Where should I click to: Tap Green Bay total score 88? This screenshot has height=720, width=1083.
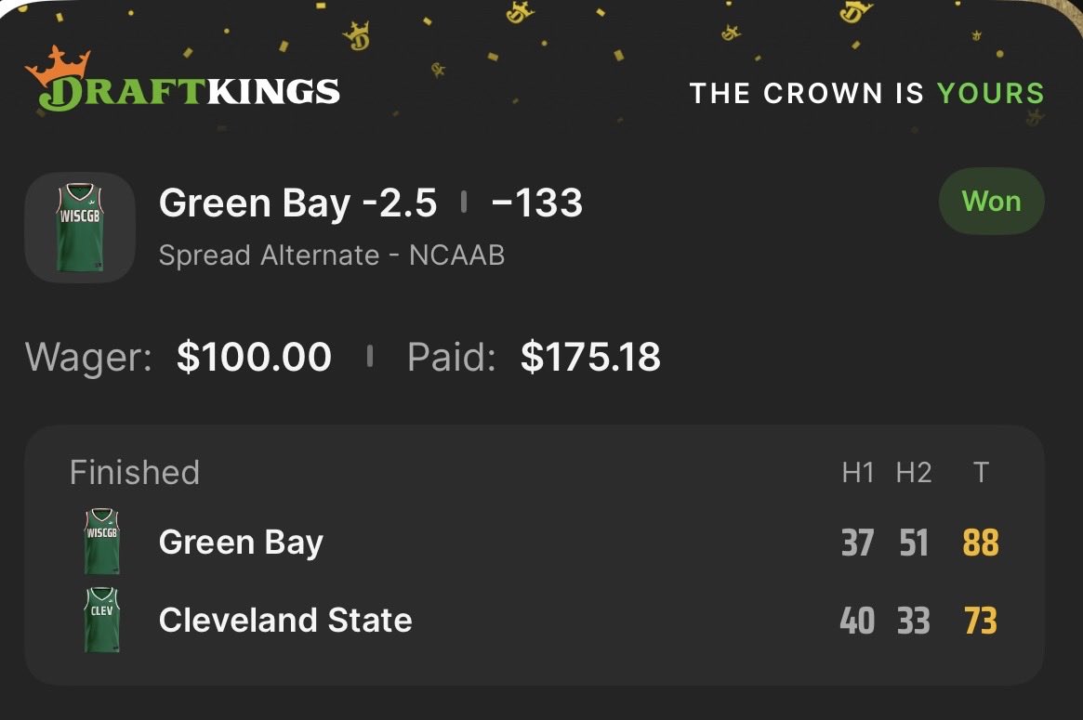[x=981, y=543]
